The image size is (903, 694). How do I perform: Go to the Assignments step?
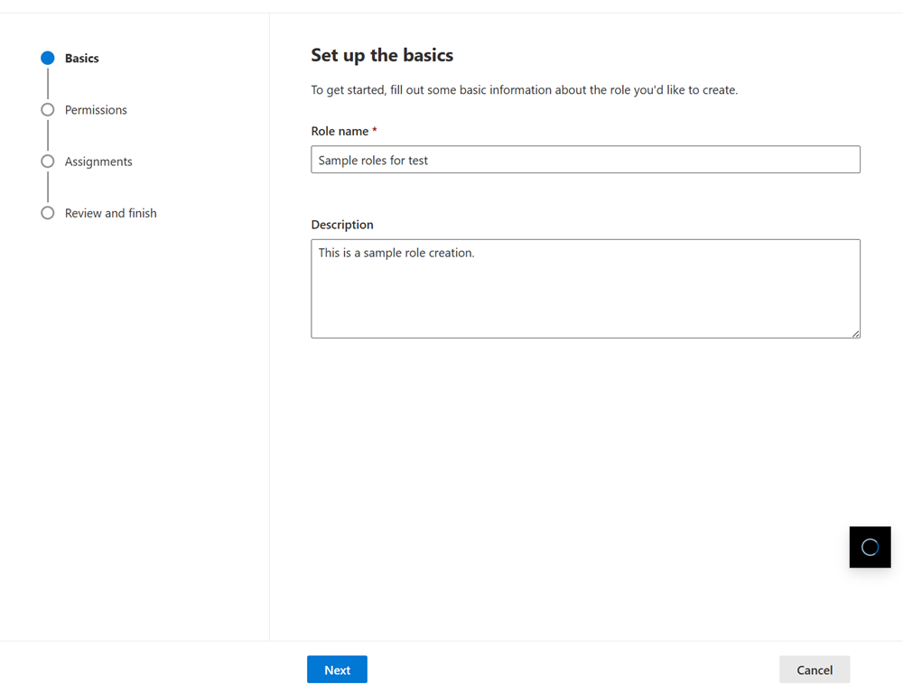point(98,162)
